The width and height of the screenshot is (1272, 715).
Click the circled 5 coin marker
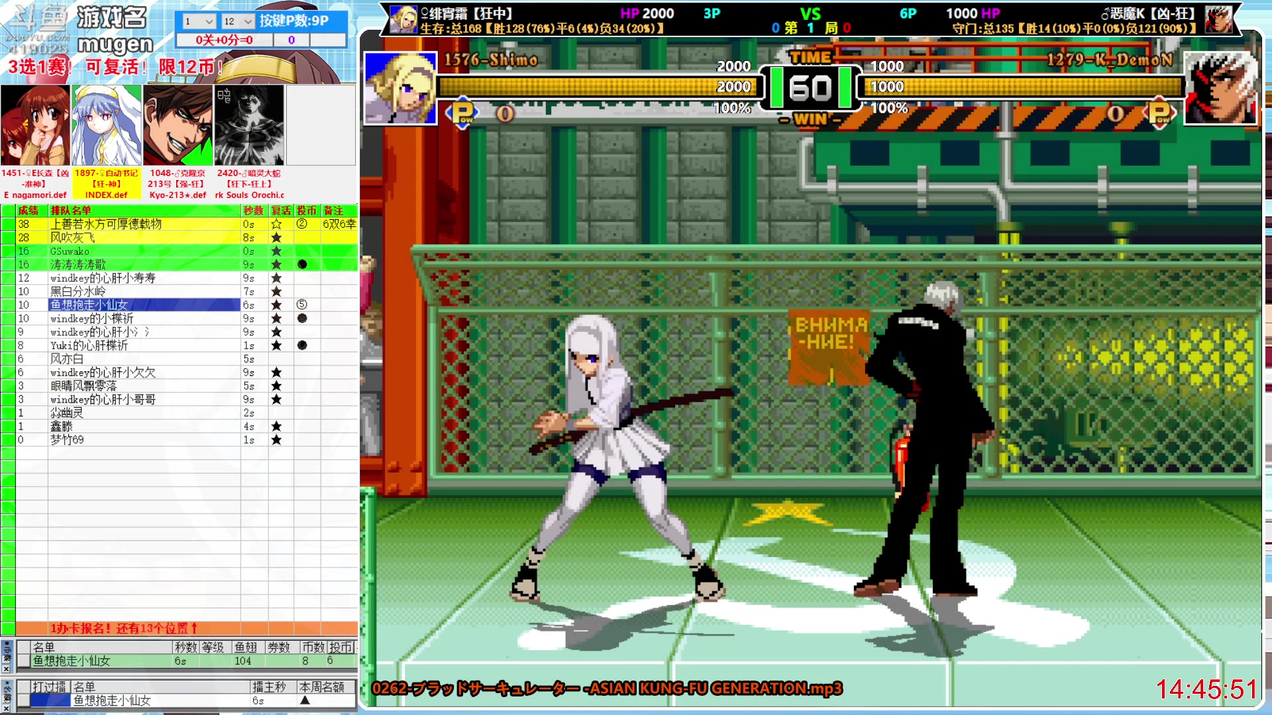(x=302, y=305)
